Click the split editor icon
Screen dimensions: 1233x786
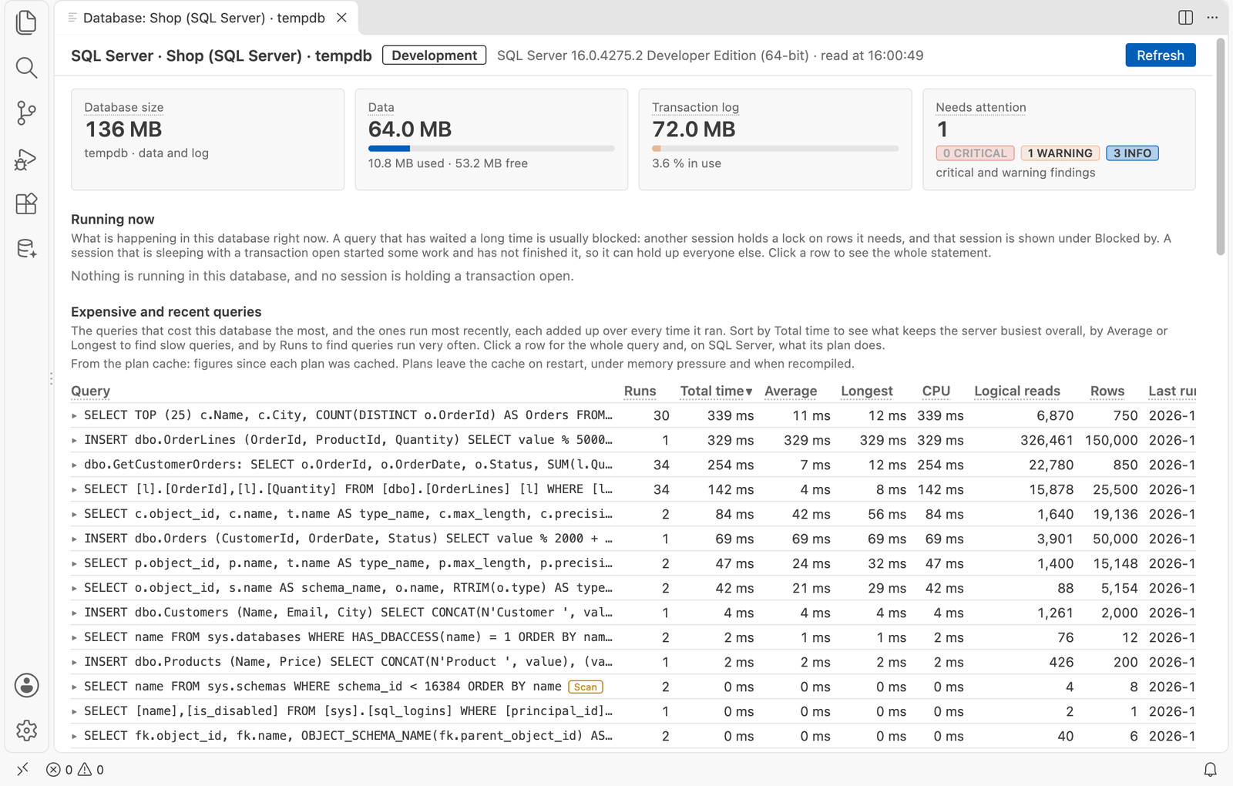pos(1186,17)
